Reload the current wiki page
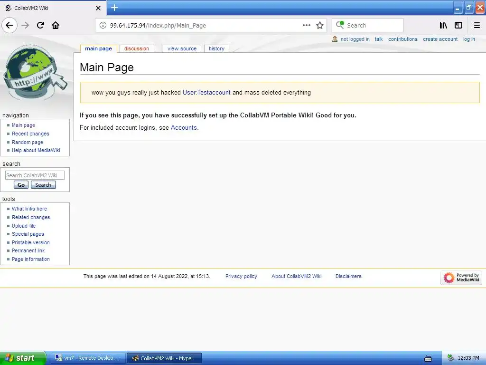 40,26
